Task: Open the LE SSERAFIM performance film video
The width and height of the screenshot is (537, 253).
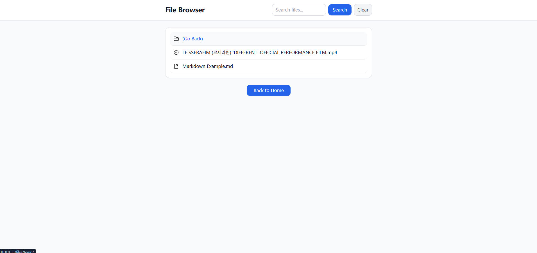Action: pyautogui.click(x=259, y=52)
